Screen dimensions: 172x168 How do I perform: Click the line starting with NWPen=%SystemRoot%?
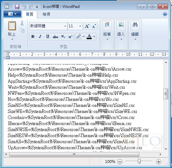[72, 93]
